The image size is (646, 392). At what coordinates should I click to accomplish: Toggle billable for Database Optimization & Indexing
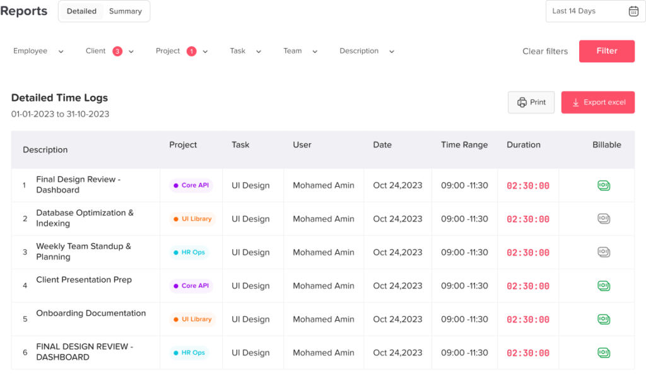pyautogui.click(x=604, y=219)
